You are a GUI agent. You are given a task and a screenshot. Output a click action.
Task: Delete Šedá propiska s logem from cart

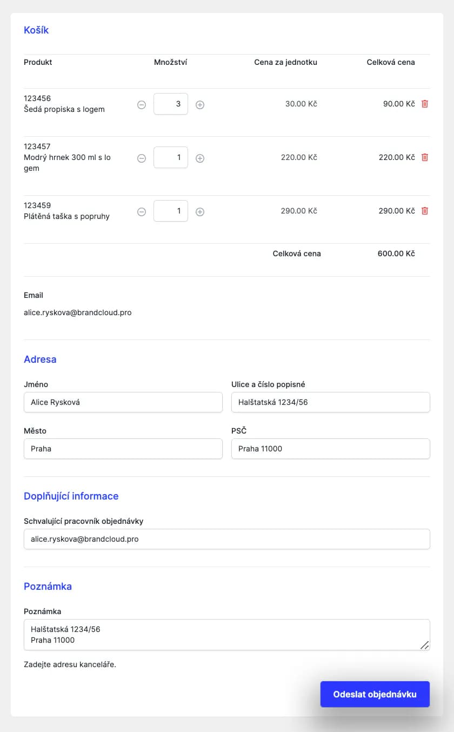(425, 104)
